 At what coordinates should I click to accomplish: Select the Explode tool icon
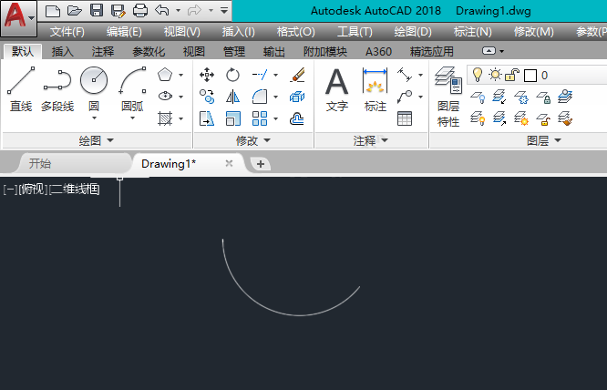[297, 97]
